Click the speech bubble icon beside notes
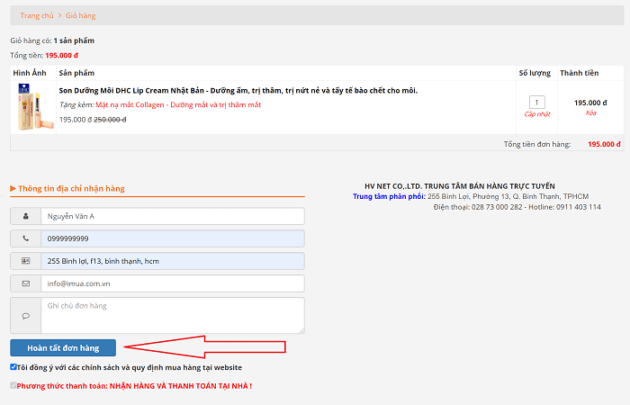Screen dimensions: 630x405 tap(26, 316)
